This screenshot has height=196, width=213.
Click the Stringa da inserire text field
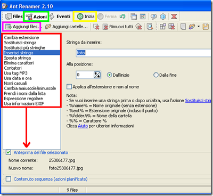coord(143,53)
